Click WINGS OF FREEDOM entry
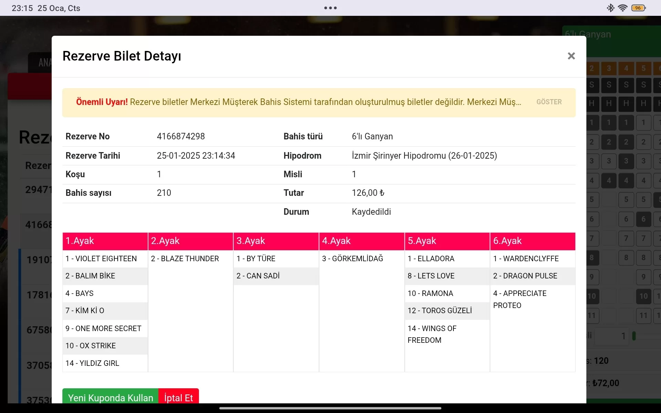 (432, 334)
